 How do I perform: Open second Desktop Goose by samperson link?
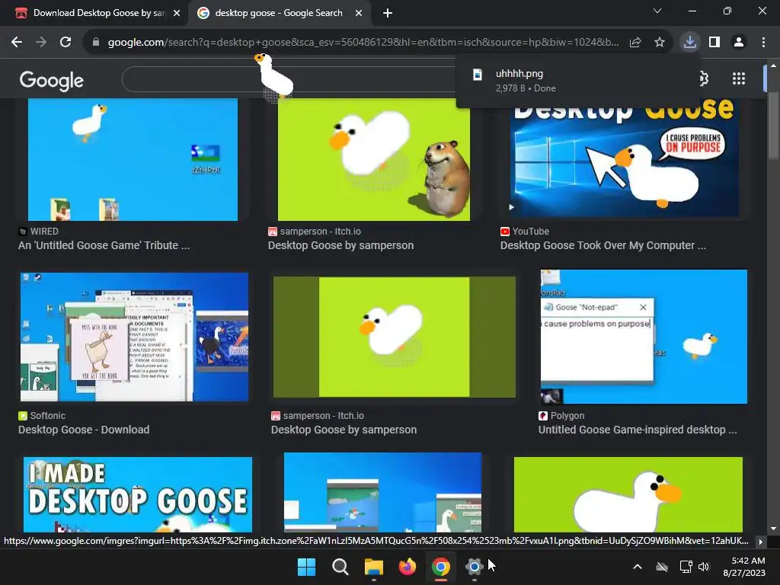pos(344,430)
